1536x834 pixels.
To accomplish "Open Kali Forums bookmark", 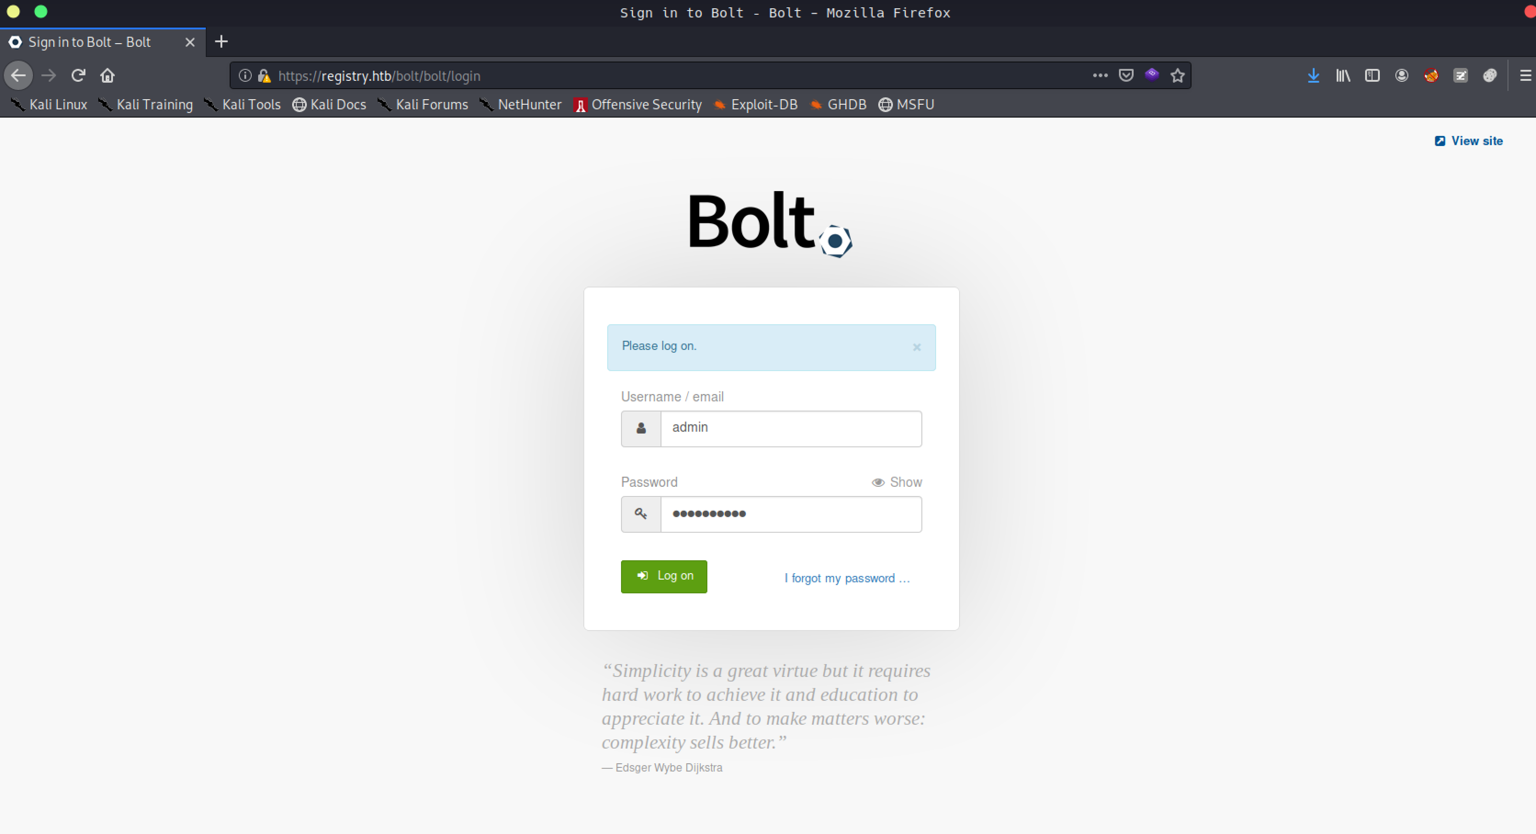I will tap(424, 105).
